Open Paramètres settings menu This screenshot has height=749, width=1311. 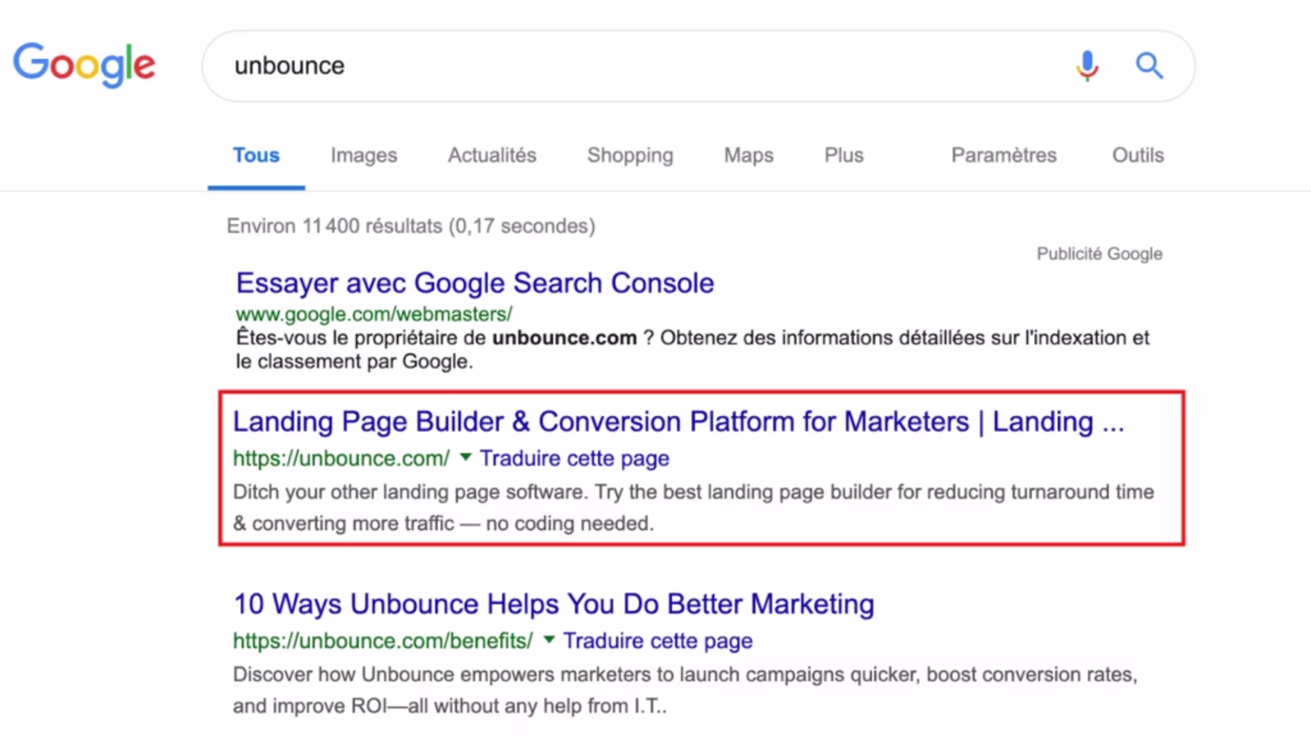pyautogui.click(x=1003, y=155)
